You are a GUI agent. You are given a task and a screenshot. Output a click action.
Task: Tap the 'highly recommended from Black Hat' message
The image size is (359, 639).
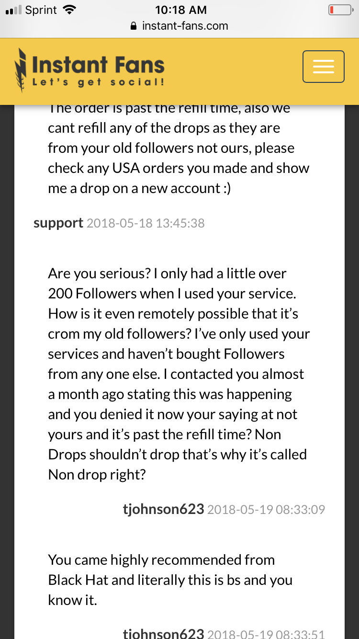click(170, 580)
